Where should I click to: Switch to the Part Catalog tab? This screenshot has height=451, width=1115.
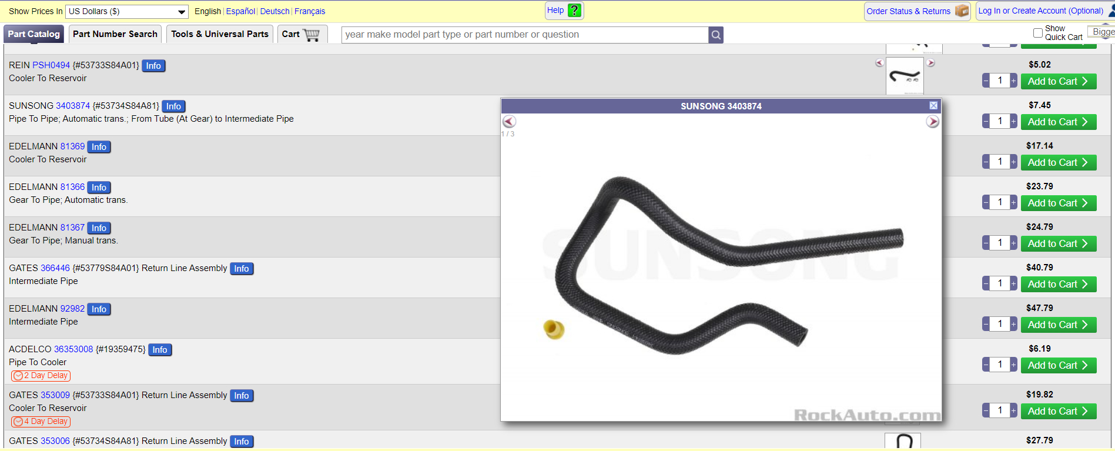pos(34,34)
